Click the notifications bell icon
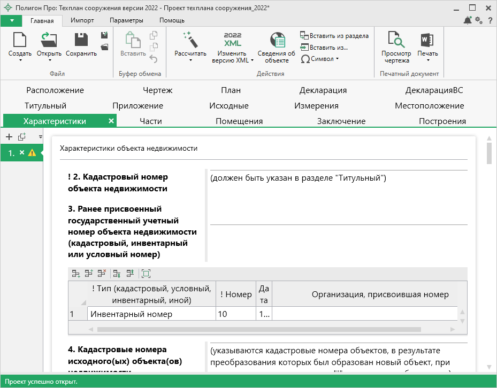Viewport: 497px width, 388px height. point(468,20)
